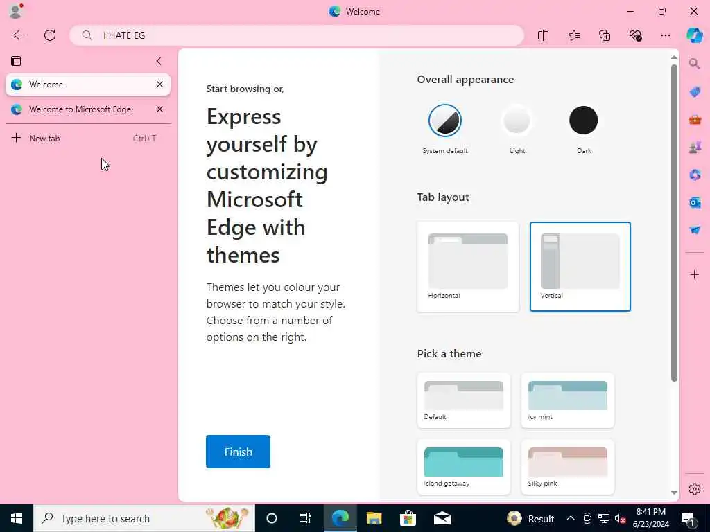Open File Explorer from taskbar
The width and height of the screenshot is (710, 532).
374,518
